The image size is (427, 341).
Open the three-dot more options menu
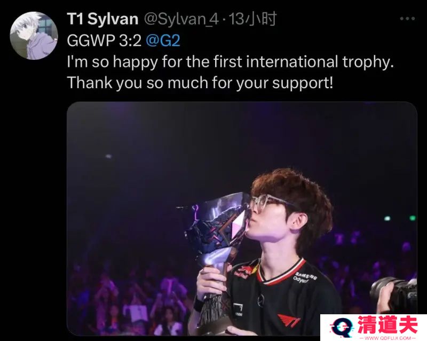click(407, 19)
